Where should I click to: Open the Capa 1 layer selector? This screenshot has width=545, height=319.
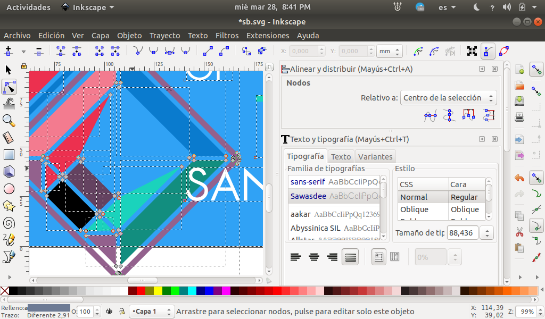point(152,312)
